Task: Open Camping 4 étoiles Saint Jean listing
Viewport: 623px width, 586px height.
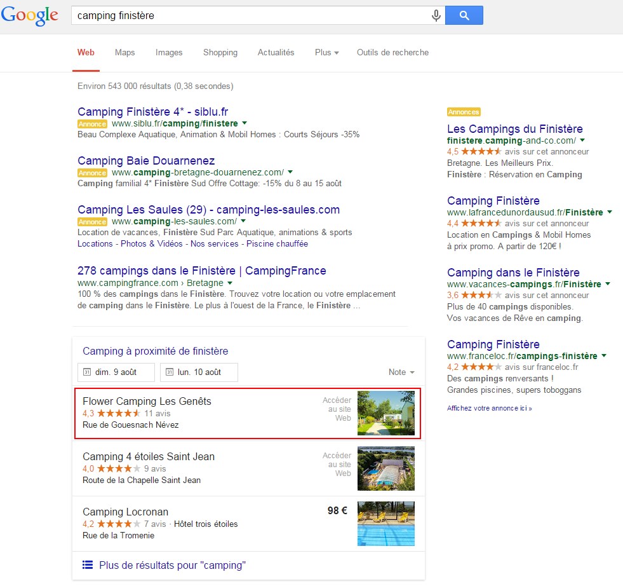Action: tap(149, 456)
